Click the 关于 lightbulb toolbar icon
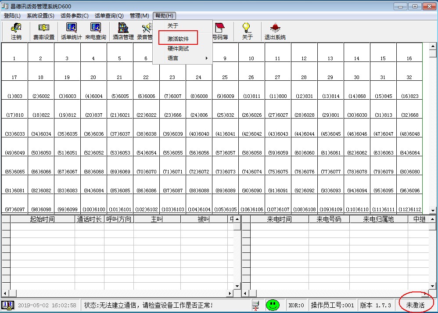 click(x=247, y=31)
